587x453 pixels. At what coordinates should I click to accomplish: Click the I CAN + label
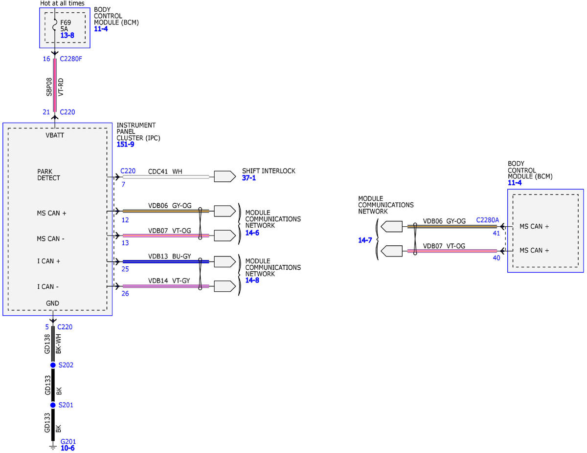tap(49, 261)
